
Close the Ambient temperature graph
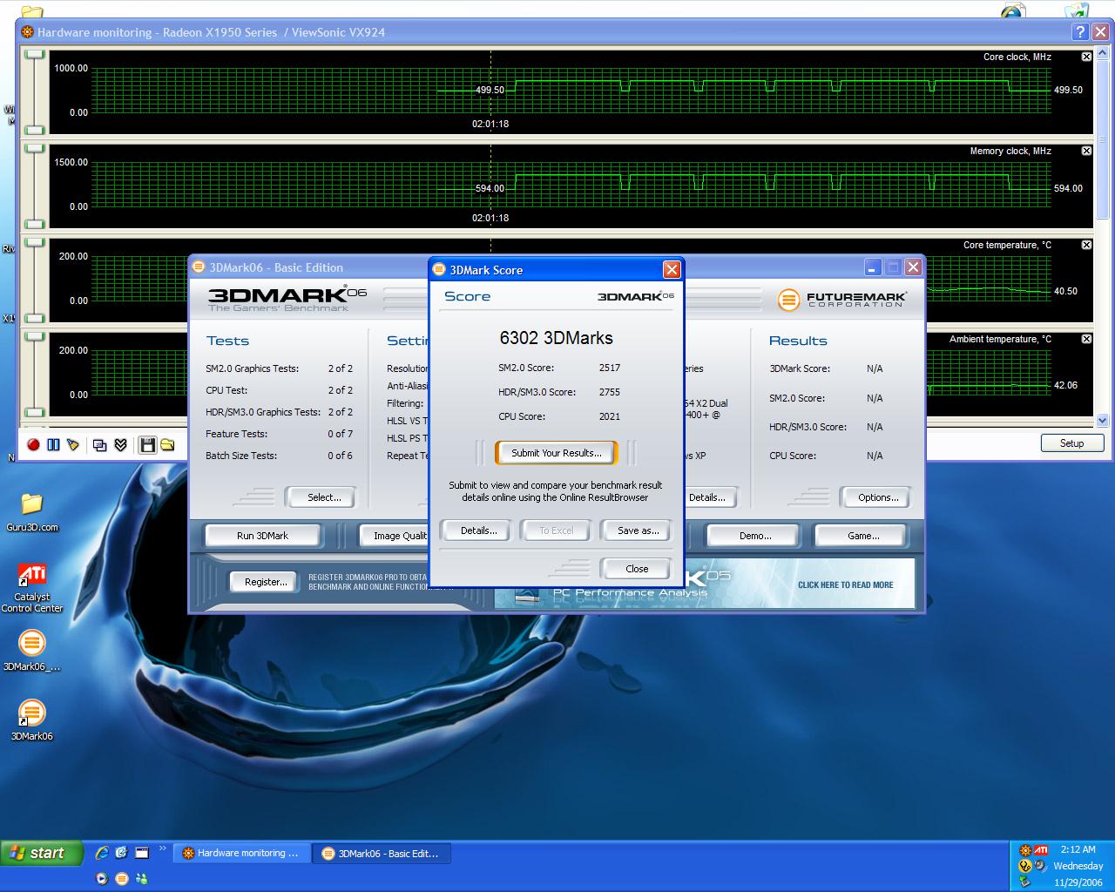[1086, 339]
